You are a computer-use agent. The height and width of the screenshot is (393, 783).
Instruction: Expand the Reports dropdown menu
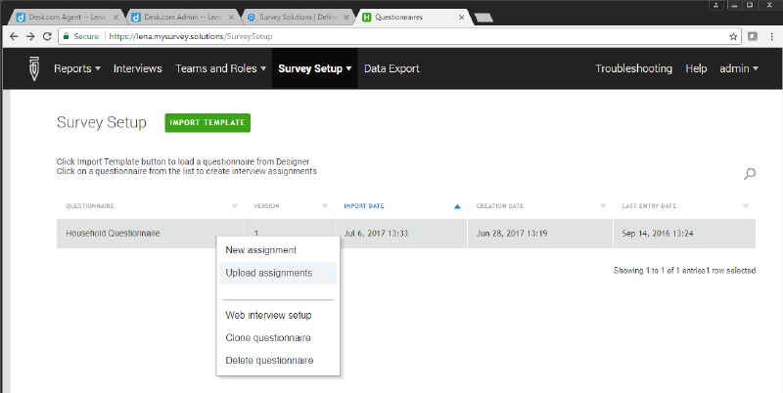click(x=77, y=68)
